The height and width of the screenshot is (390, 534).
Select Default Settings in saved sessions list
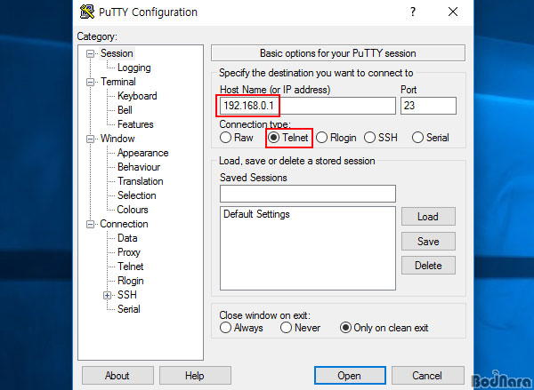coord(256,214)
